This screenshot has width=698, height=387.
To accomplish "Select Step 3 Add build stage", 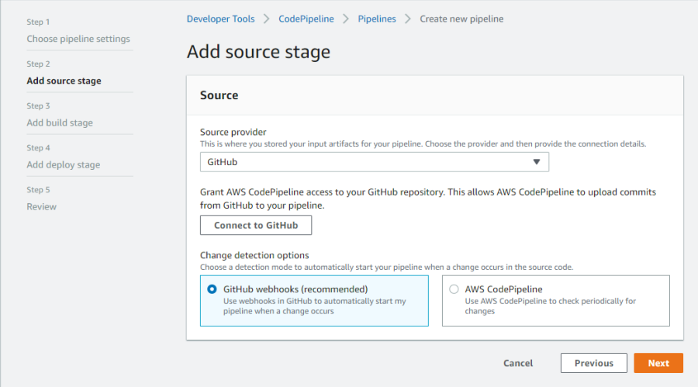I will (60, 123).
